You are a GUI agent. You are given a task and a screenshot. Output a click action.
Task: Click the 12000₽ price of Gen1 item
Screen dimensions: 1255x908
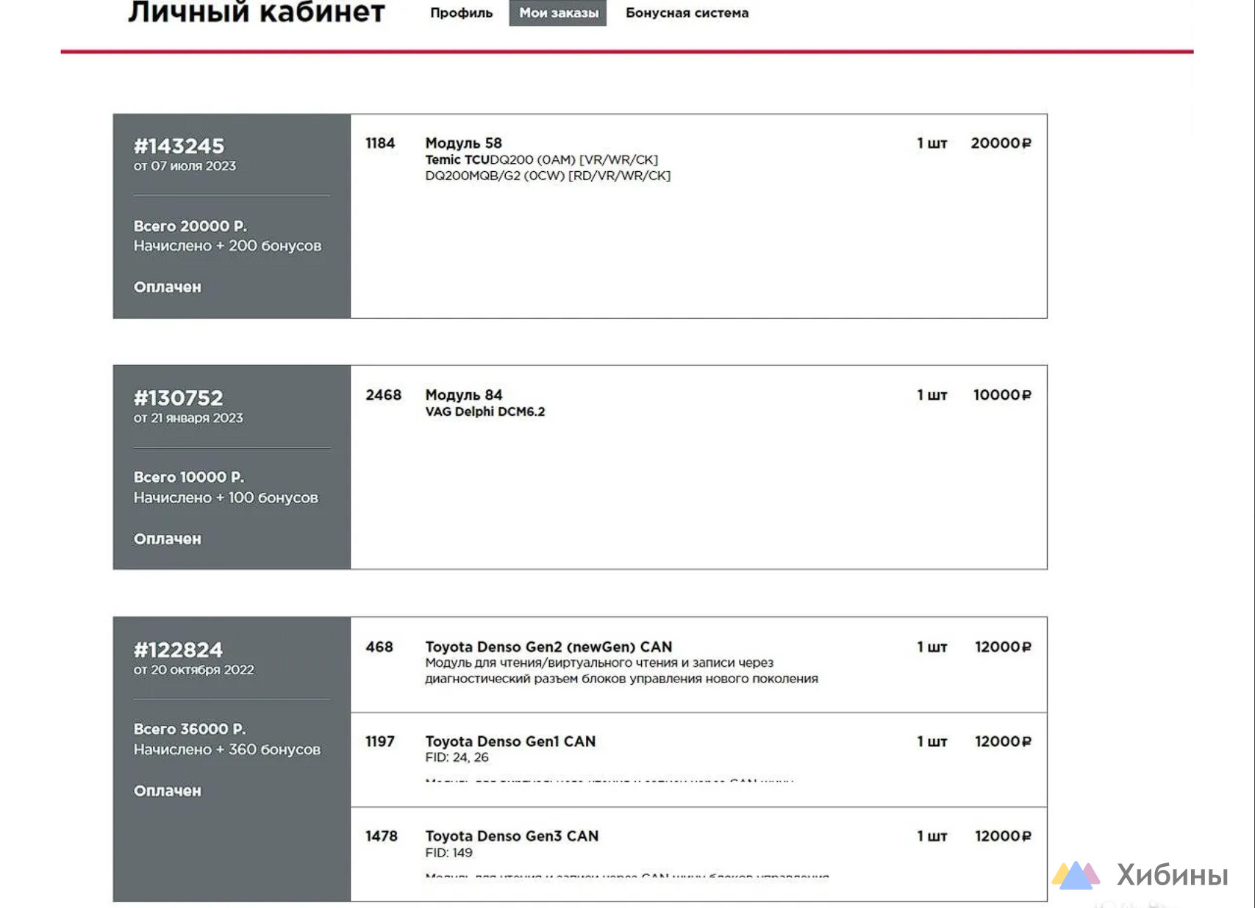pos(1003,742)
